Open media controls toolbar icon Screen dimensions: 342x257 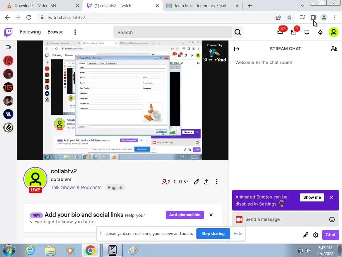(302, 17)
